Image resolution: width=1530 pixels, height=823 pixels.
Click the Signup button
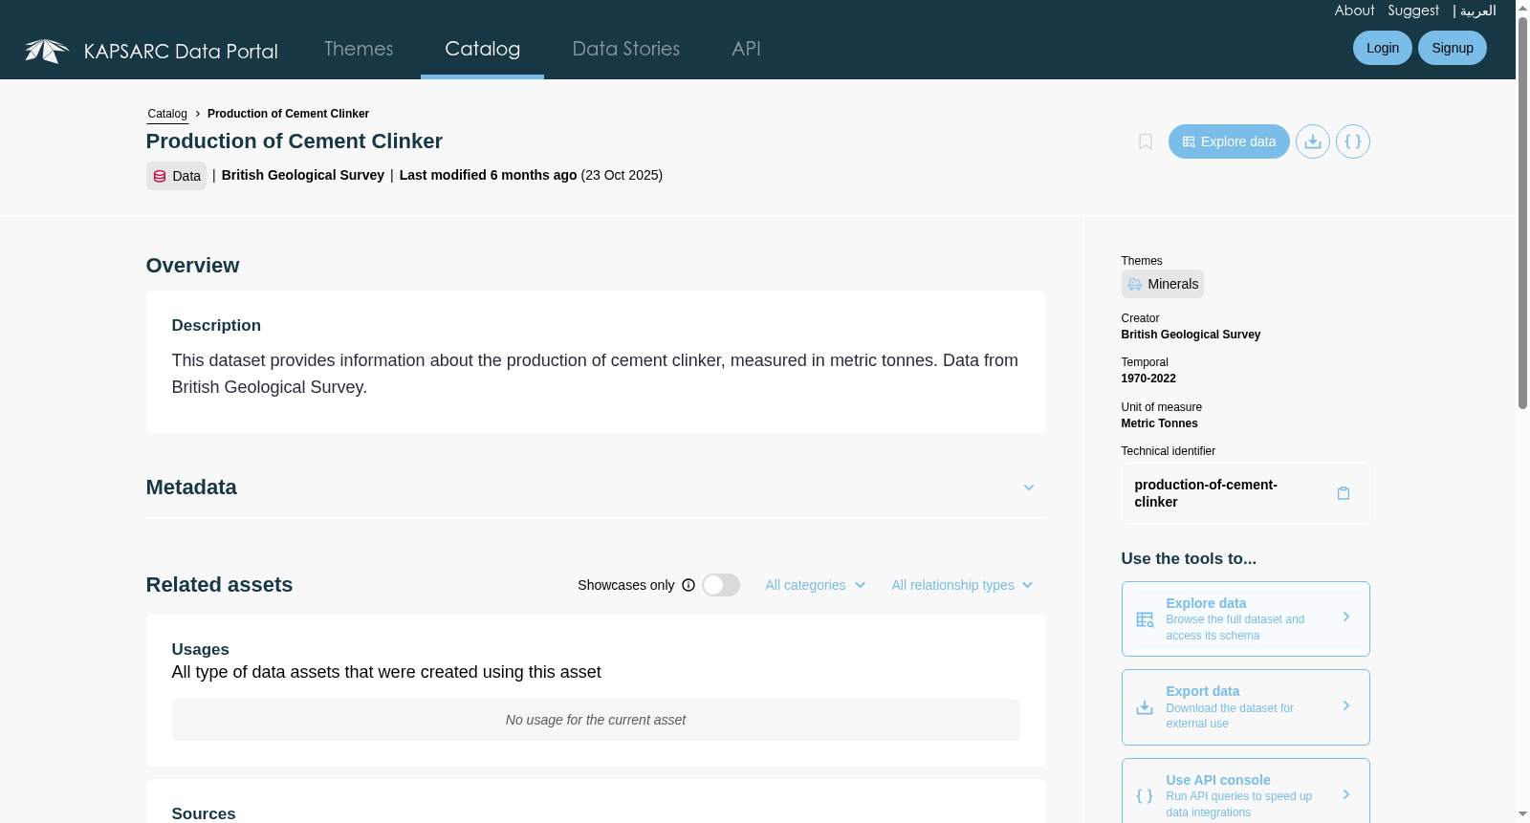click(1453, 48)
